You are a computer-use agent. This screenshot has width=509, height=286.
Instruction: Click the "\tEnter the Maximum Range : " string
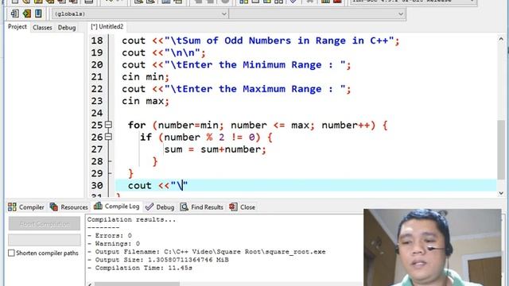(254, 89)
